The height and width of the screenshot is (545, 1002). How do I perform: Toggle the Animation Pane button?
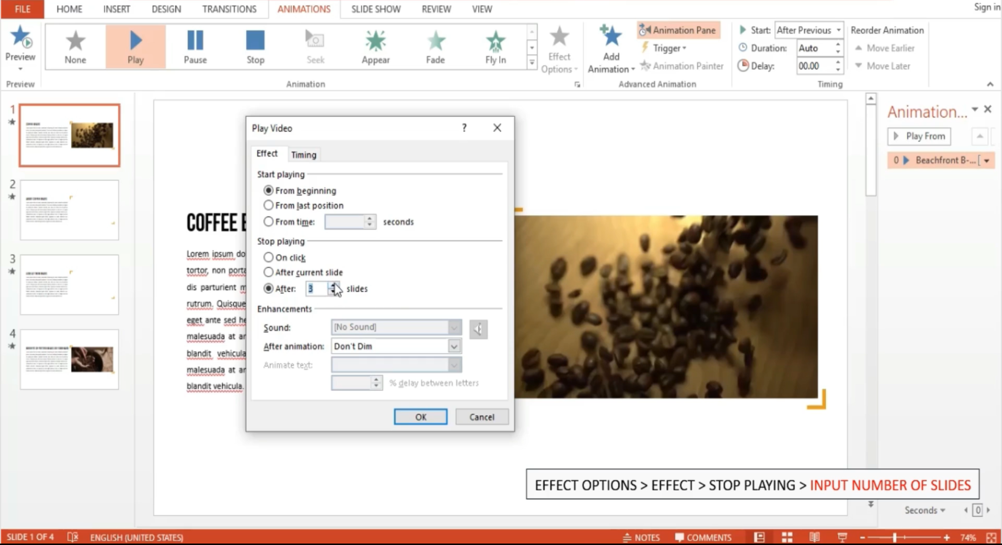679,30
